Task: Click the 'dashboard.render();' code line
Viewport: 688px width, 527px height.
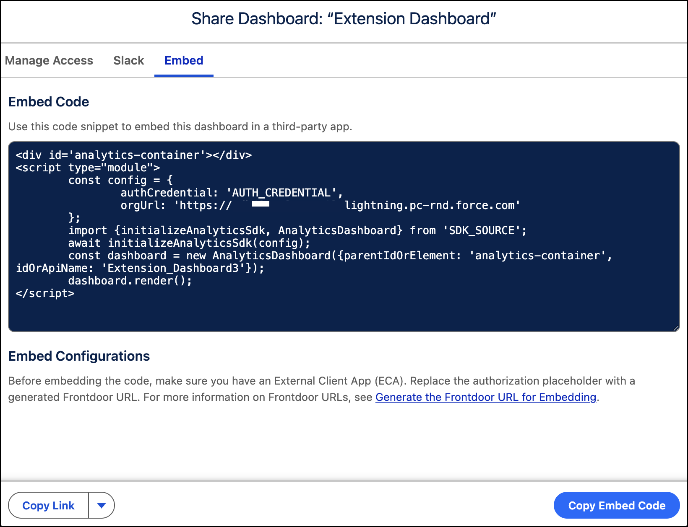Action: click(130, 281)
